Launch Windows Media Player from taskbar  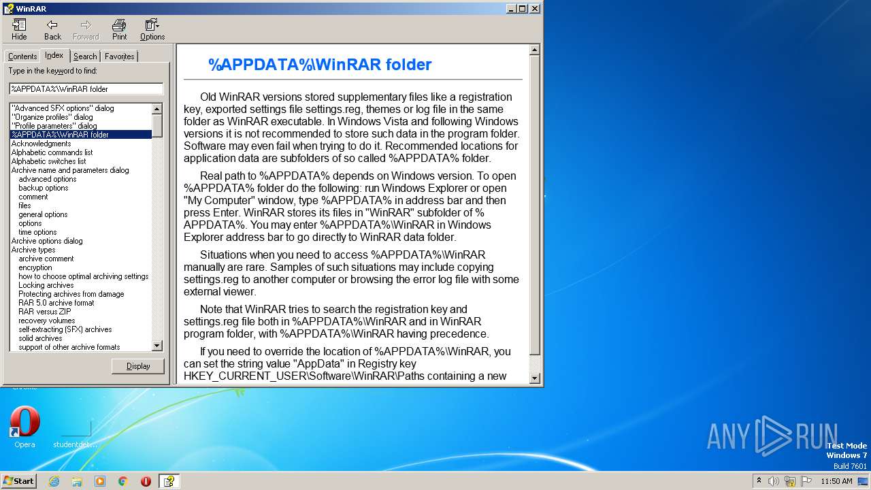[x=100, y=481]
